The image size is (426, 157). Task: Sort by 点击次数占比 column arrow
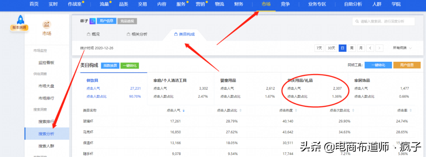click(x=353, y=110)
